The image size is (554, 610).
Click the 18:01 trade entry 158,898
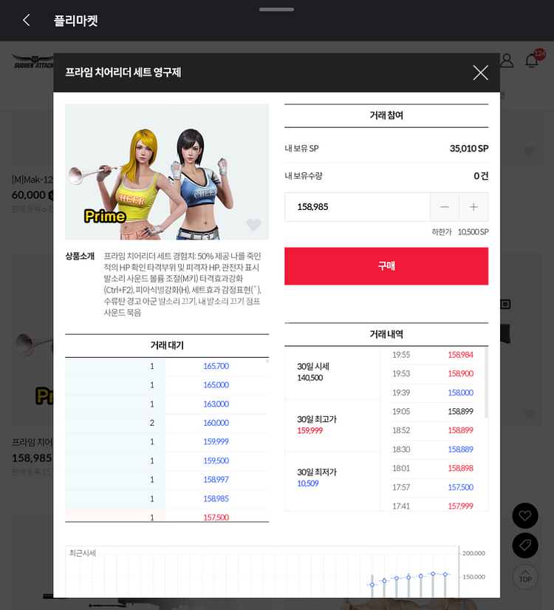click(432, 468)
